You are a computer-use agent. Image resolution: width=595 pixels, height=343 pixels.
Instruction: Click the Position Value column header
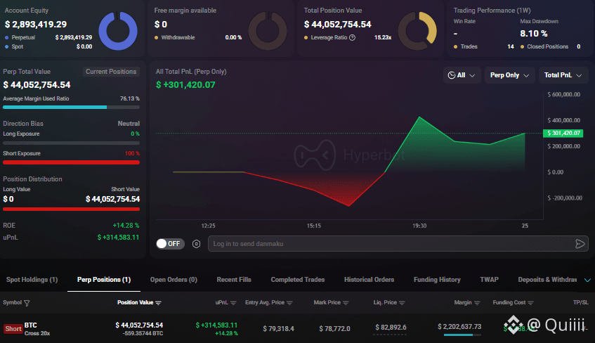coord(135,303)
